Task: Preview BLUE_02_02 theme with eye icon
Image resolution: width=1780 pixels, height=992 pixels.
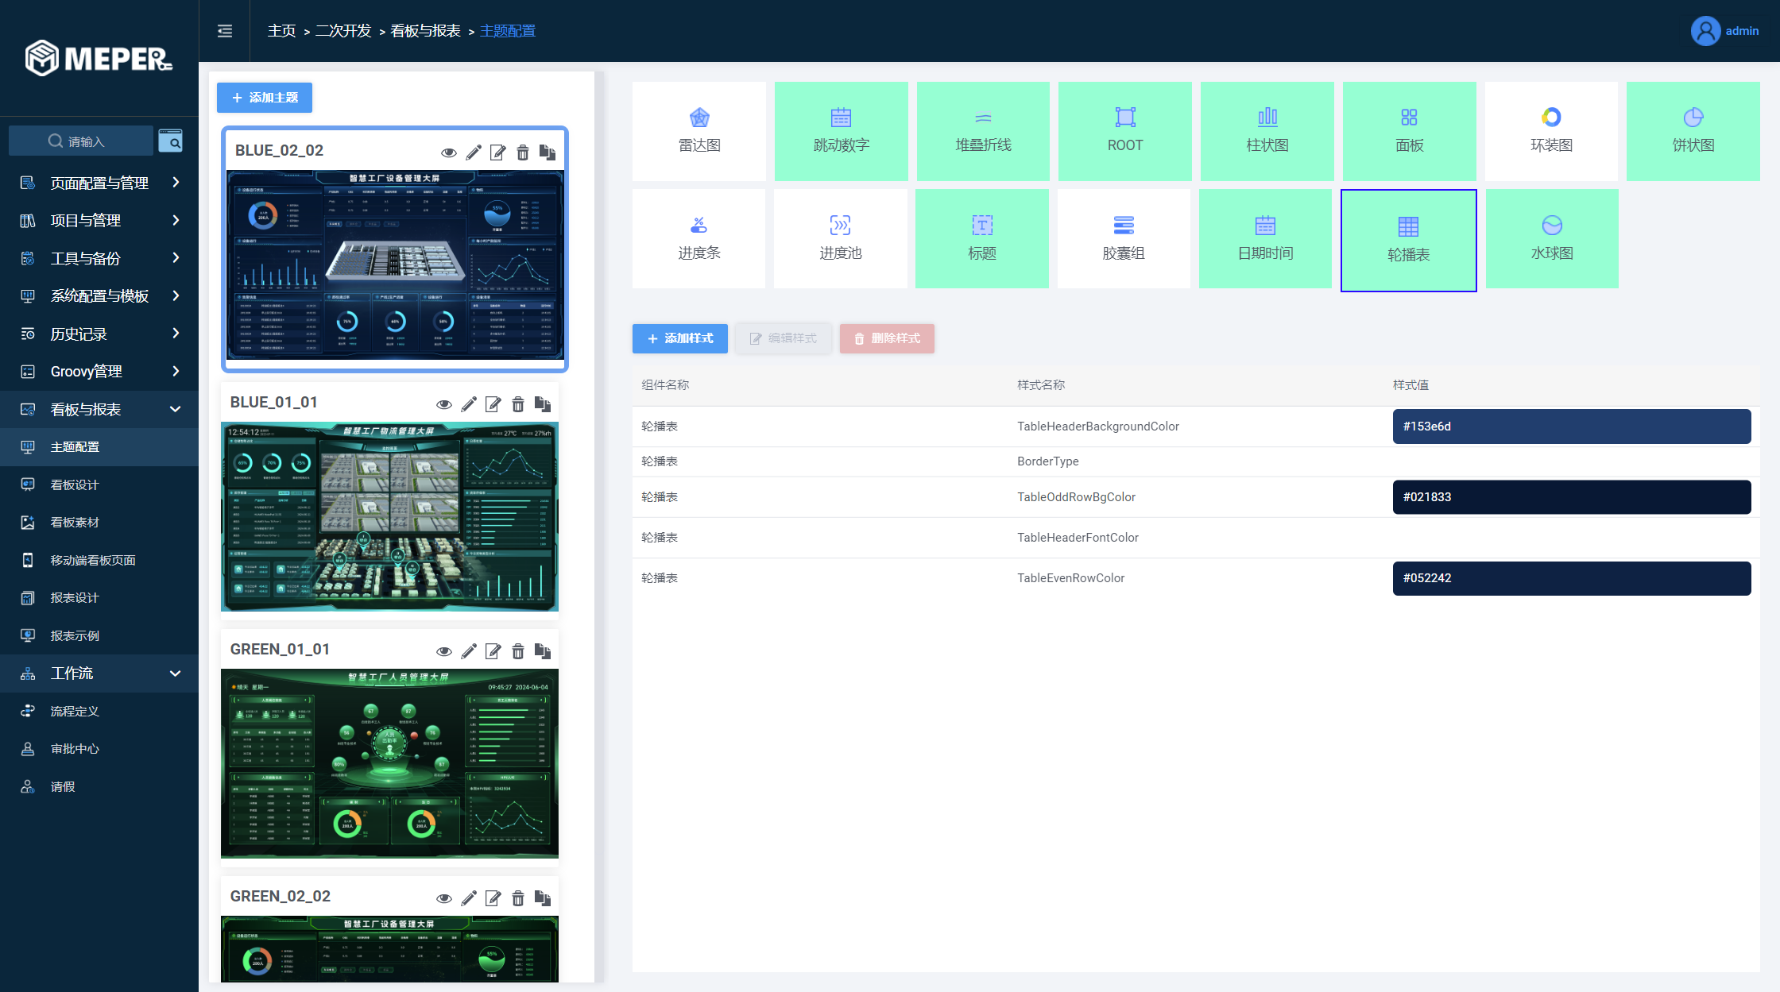Action: coord(449,152)
